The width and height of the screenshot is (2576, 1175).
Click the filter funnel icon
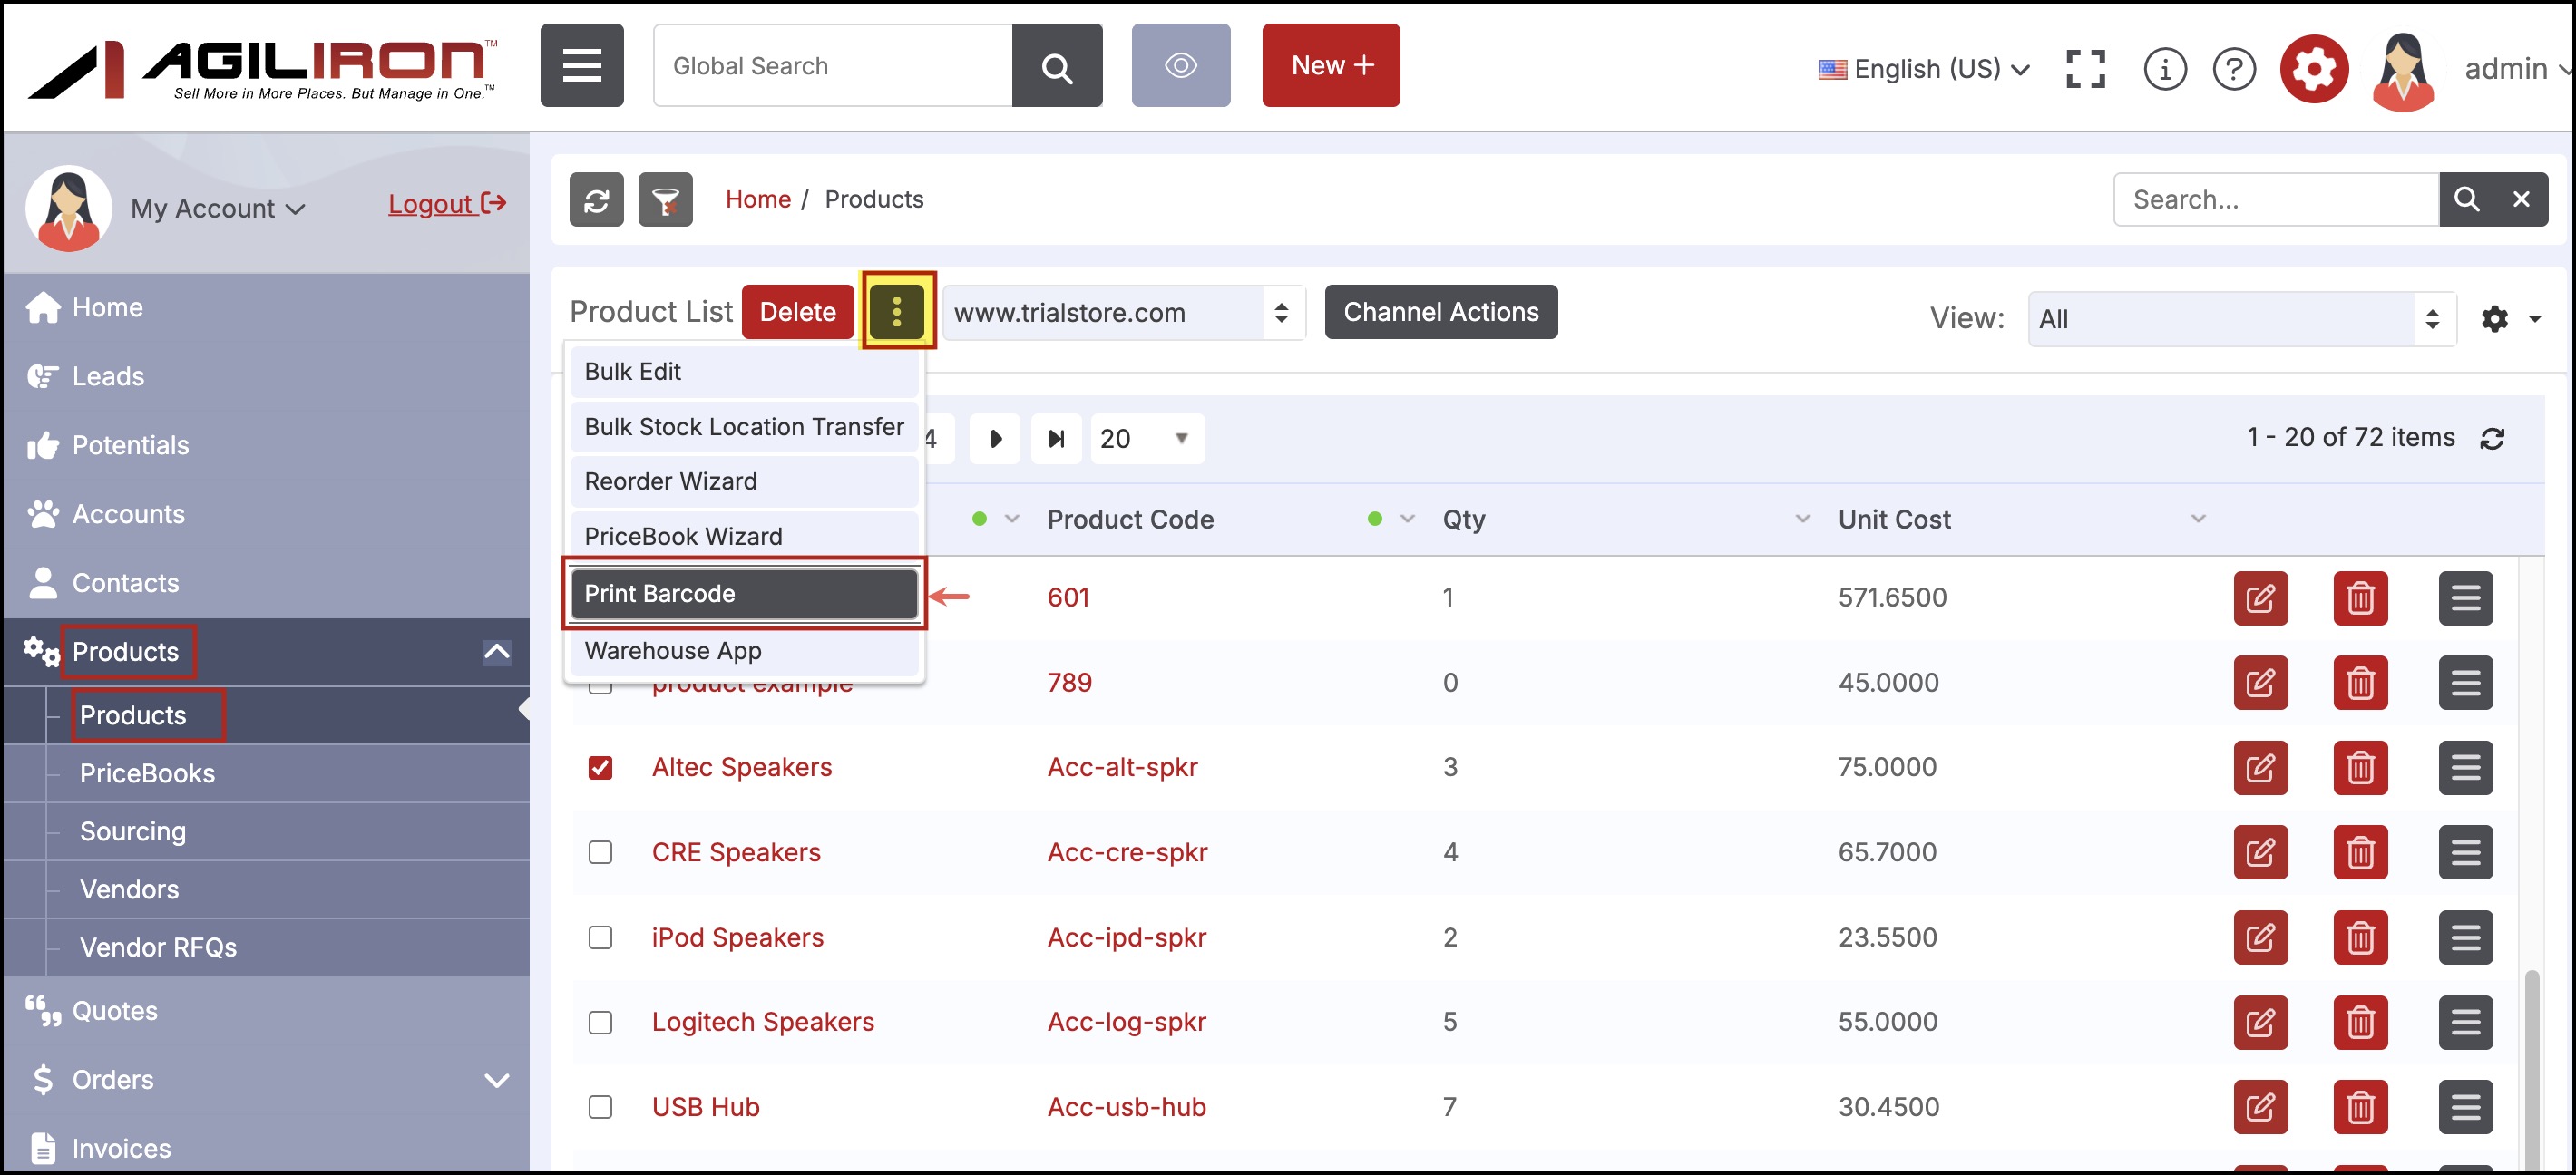click(665, 199)
